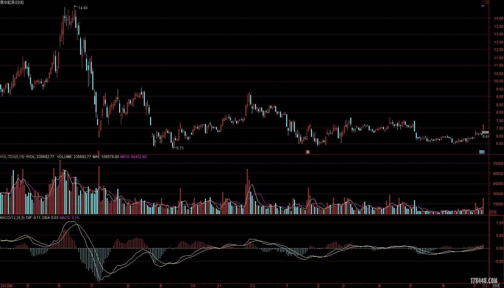Image resolution: width=504 pixels, height=288 pixels.
Task: Click the VOLUME: 235692.77 readout
Action: 74,157
